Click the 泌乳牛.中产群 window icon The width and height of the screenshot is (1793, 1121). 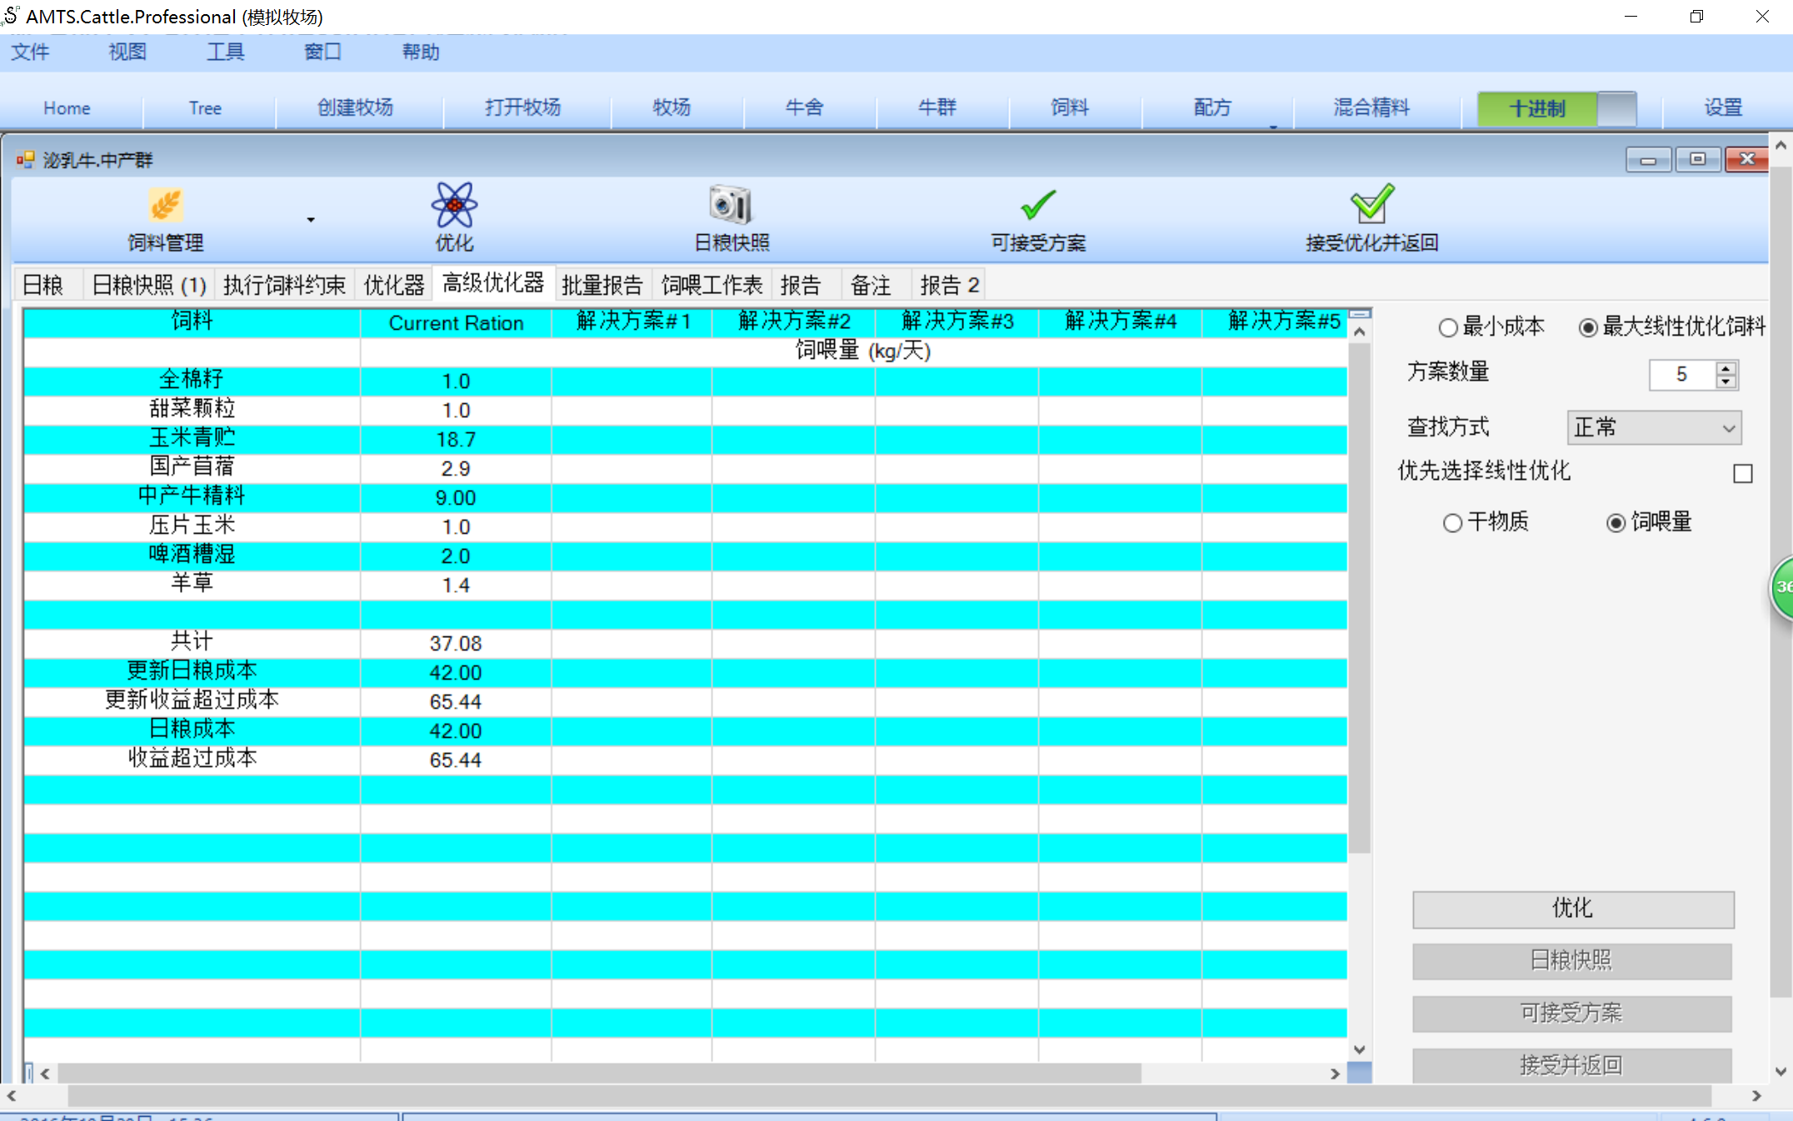26,159
